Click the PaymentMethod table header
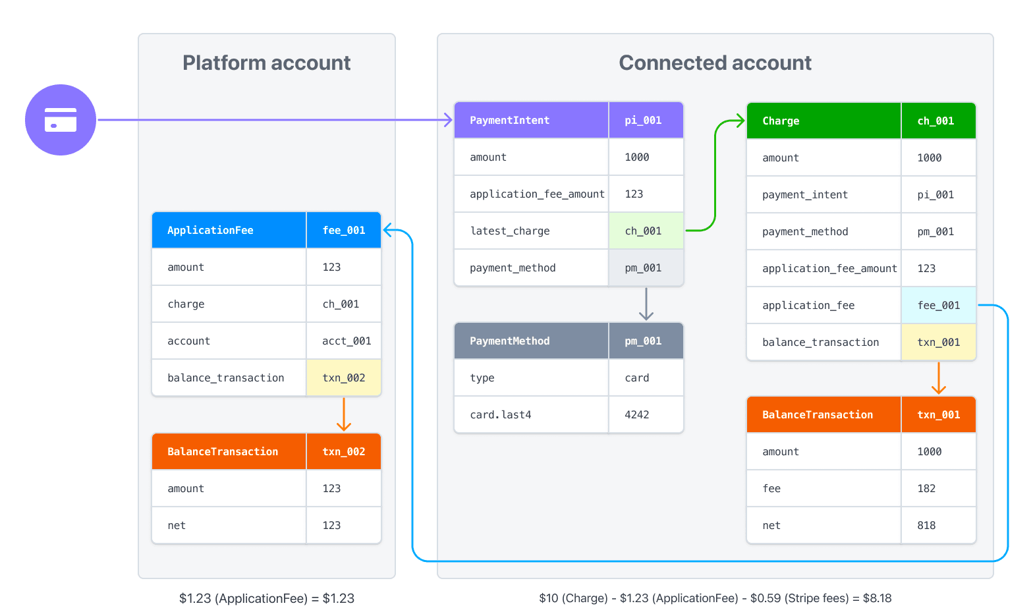This screenshot has height=616, width=1033. [x=509, y=341]
